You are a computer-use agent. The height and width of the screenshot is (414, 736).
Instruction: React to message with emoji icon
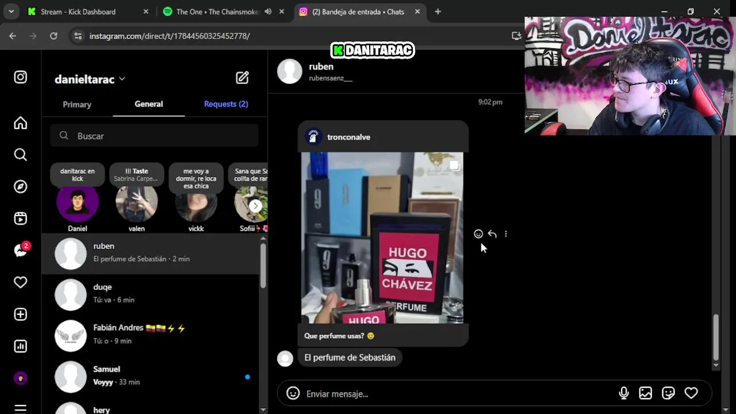tap(478, 234)
